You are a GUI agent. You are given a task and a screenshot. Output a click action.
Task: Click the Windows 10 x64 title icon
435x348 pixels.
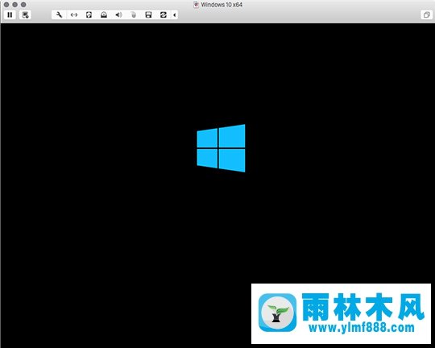[196, 5]
